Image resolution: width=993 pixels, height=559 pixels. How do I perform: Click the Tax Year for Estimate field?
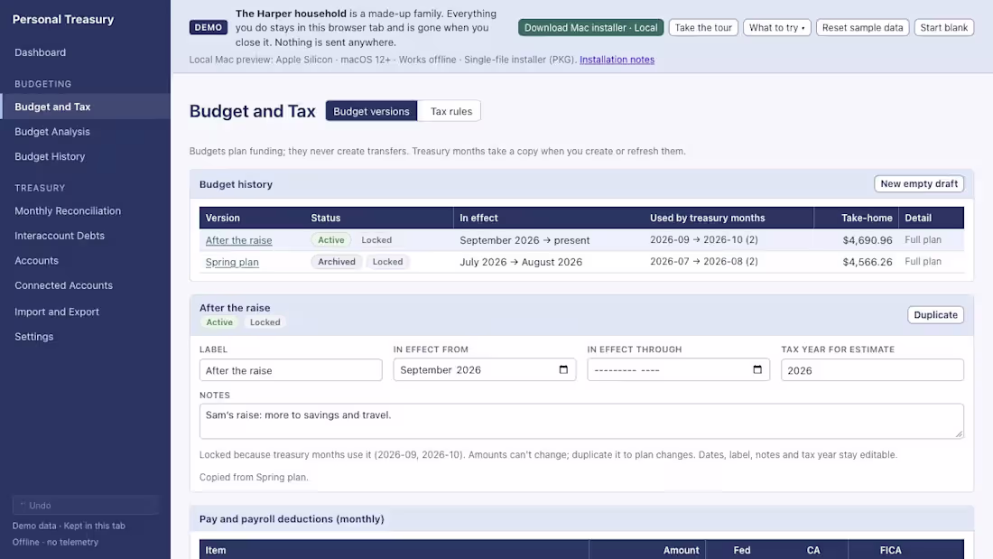[872, 370]
